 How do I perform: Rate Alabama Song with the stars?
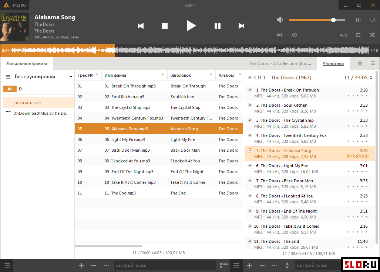coord(358,156)
